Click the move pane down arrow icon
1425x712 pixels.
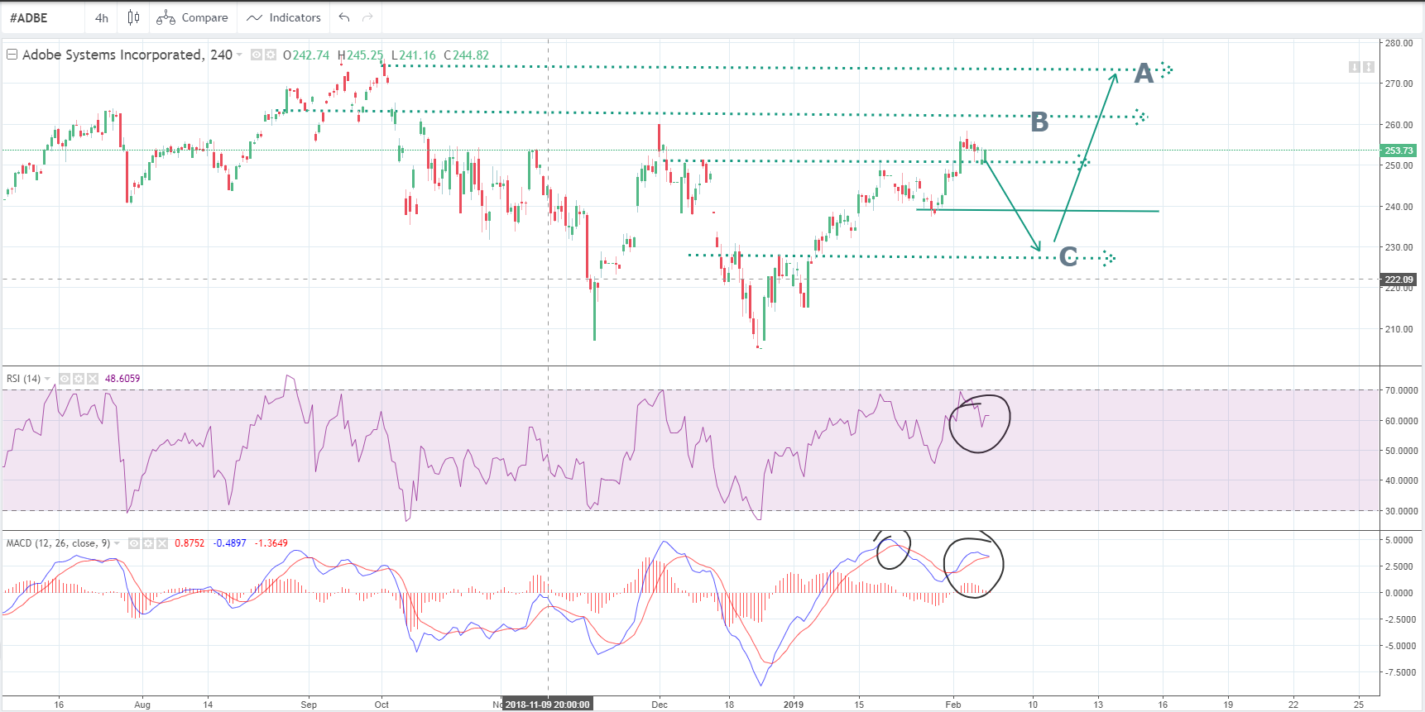coord(1354,67)
